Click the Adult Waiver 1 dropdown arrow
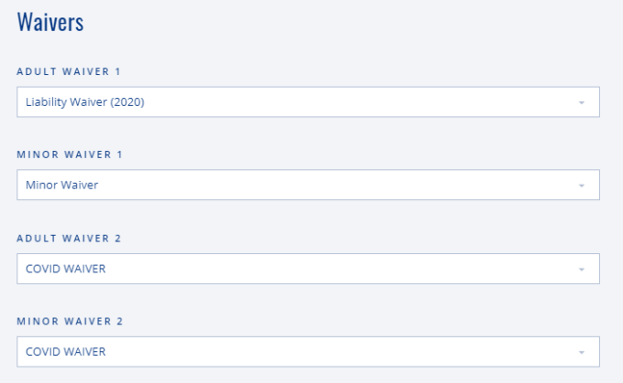This screenshot has width=623, height=383. pyautogui.click(x=581, y=102)
